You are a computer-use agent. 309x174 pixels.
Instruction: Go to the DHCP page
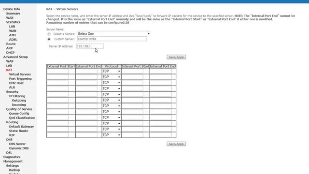(10, 53)
